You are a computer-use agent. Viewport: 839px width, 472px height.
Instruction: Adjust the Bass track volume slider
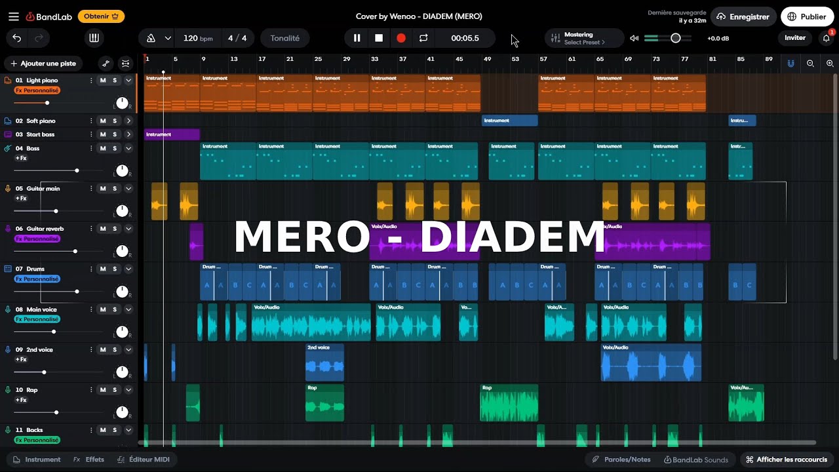pos(59,170)
